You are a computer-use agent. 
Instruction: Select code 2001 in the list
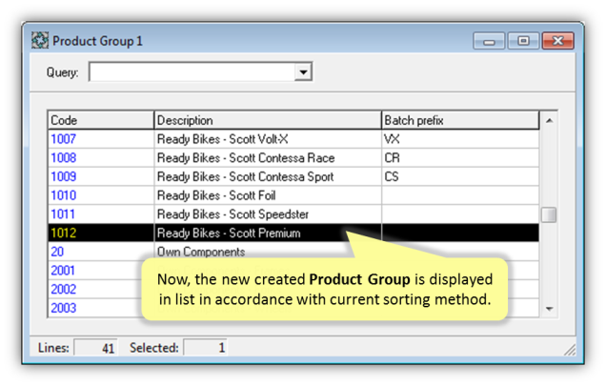click(63, 271)
